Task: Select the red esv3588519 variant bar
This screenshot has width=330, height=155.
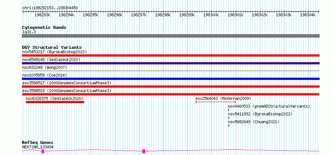Action: tap(171, 94)
